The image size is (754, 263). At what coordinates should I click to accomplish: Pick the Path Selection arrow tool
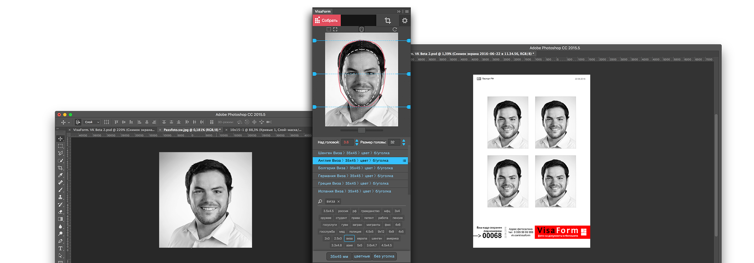(60, 256)
